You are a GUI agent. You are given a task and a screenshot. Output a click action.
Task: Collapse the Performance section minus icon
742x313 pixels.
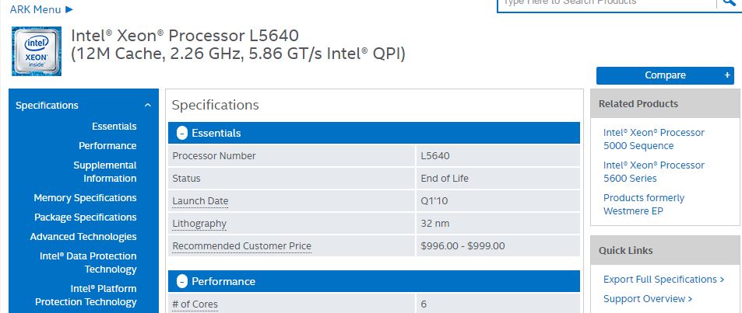click(182, 281)
